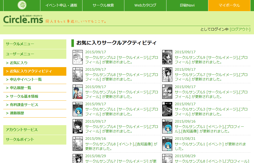Select the マイポータル tab
Image resolution: width=254 pixels, height=163 pixels.
click(229, 5)
